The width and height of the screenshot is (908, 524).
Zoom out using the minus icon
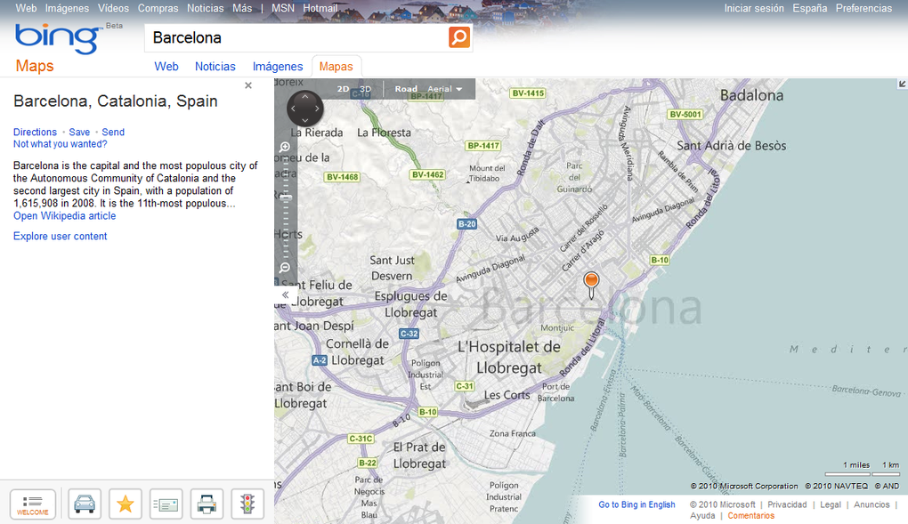[285, 268]
